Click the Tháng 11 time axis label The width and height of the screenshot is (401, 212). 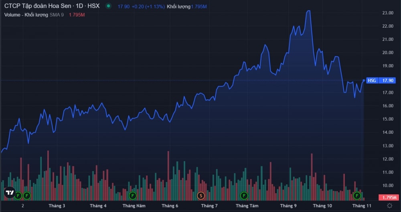(362, 206)
